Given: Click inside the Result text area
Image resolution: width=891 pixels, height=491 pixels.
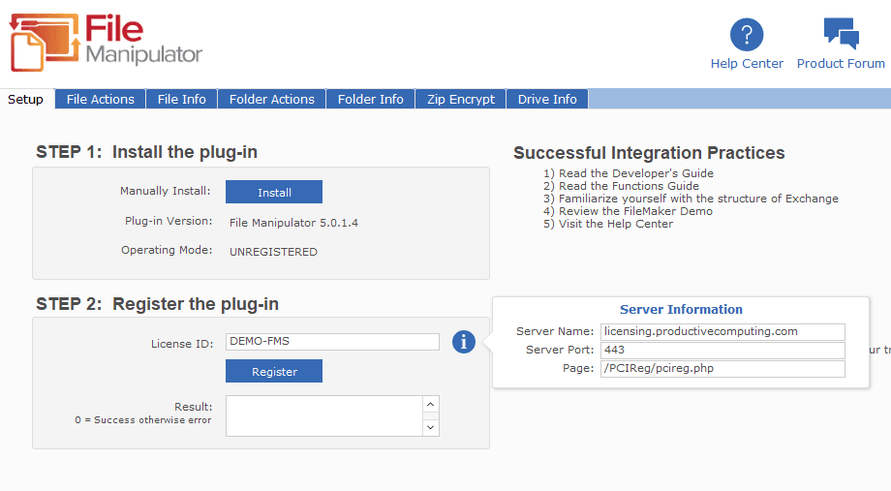Looking at the screenshot, I should tap(323, 415).
